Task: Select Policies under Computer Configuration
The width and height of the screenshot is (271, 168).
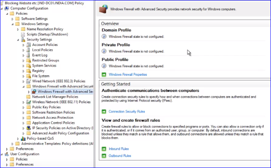Action: click(21, 13)
